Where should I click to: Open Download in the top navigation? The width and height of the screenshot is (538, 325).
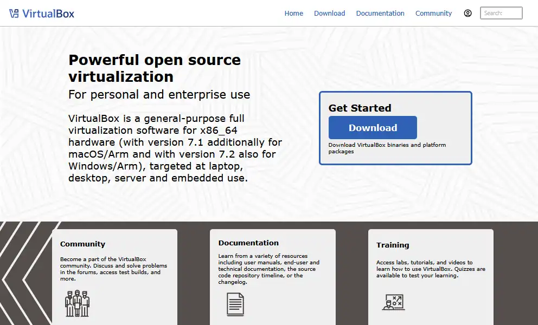point(329,14)
